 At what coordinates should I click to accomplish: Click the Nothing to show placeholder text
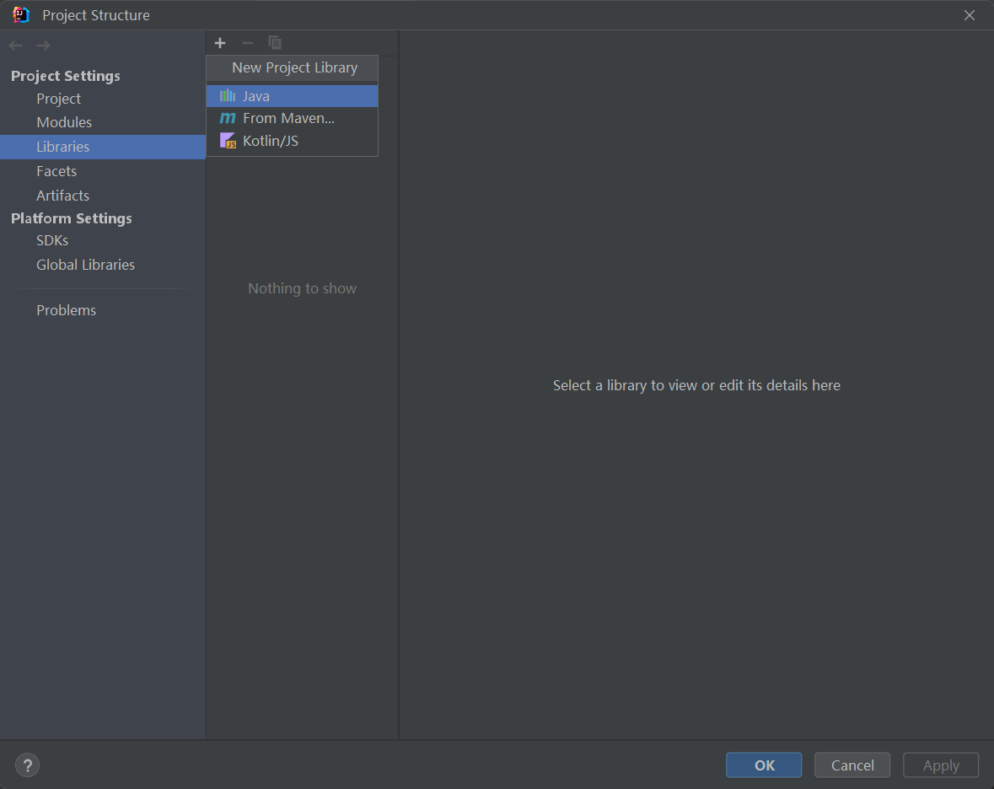click(x=303, y=288)
